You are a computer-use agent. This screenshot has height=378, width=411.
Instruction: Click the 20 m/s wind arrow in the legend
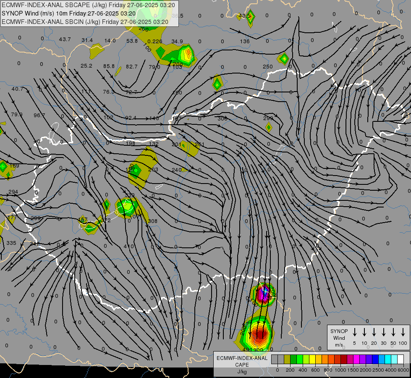(x=374, y=332)
